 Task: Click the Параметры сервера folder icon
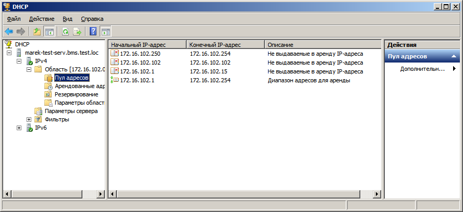(39, 111)
